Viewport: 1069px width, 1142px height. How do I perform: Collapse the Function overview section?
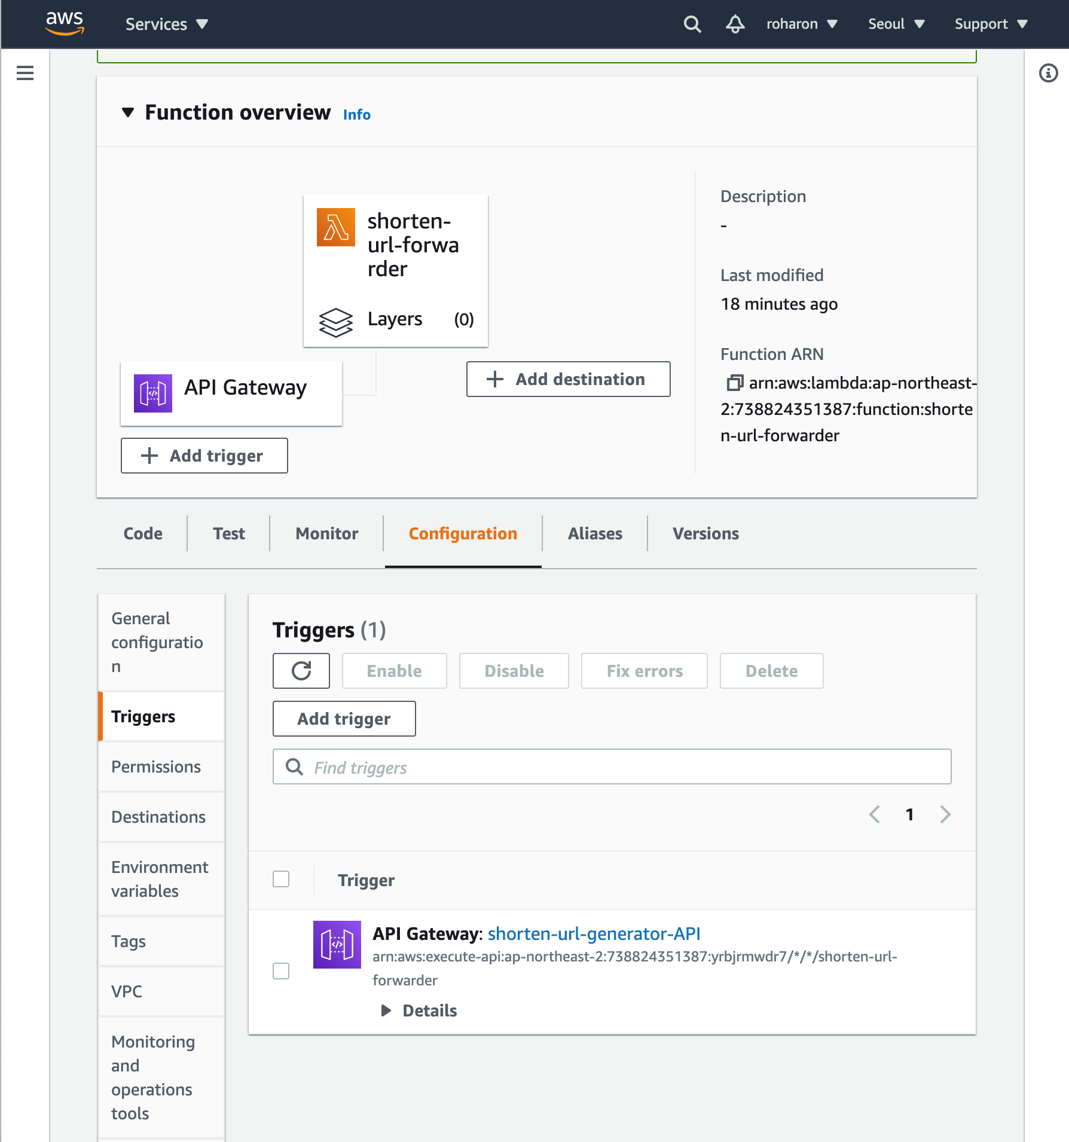click(127, 112)
